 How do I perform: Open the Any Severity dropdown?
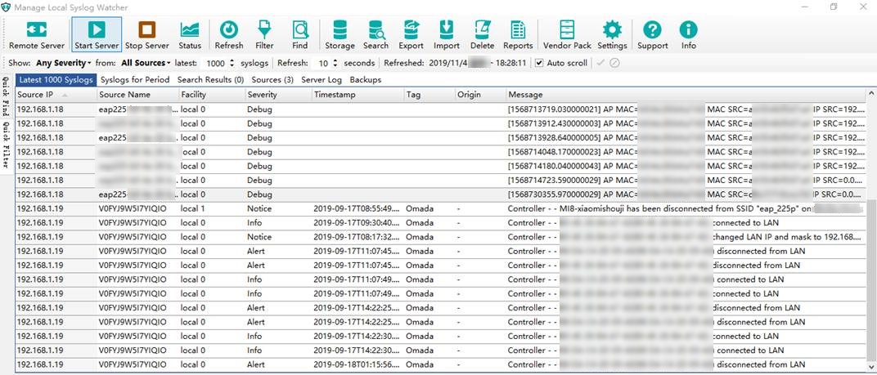63,63
